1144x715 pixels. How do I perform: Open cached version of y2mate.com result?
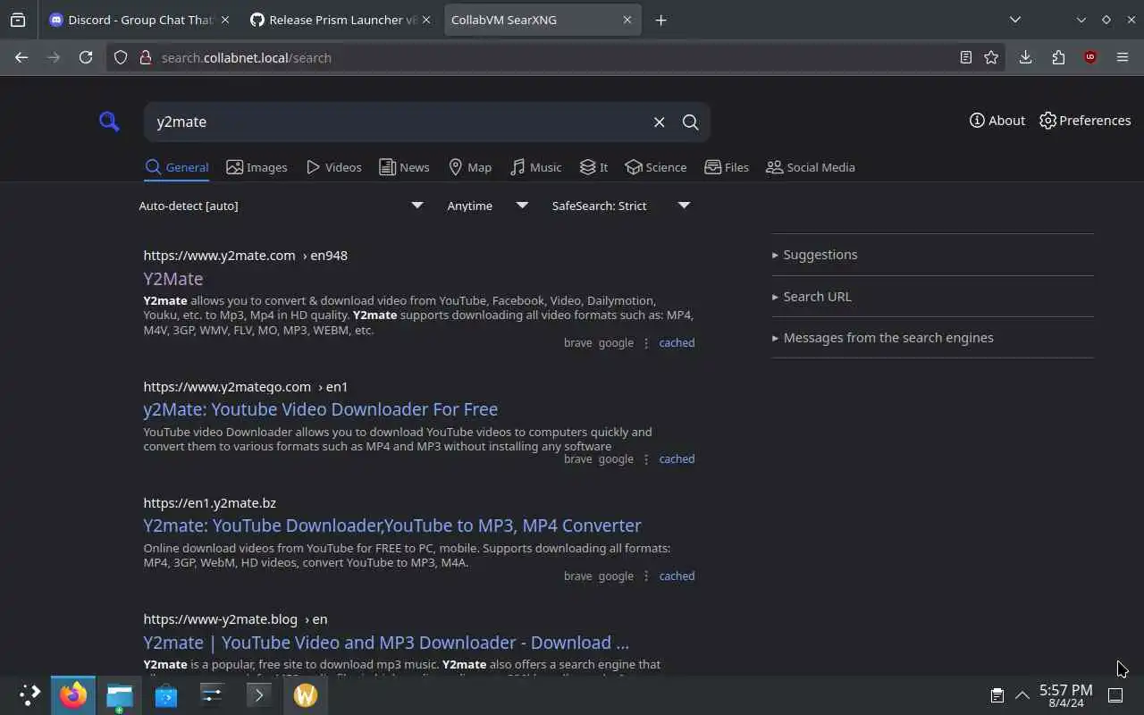pos(677,343)
